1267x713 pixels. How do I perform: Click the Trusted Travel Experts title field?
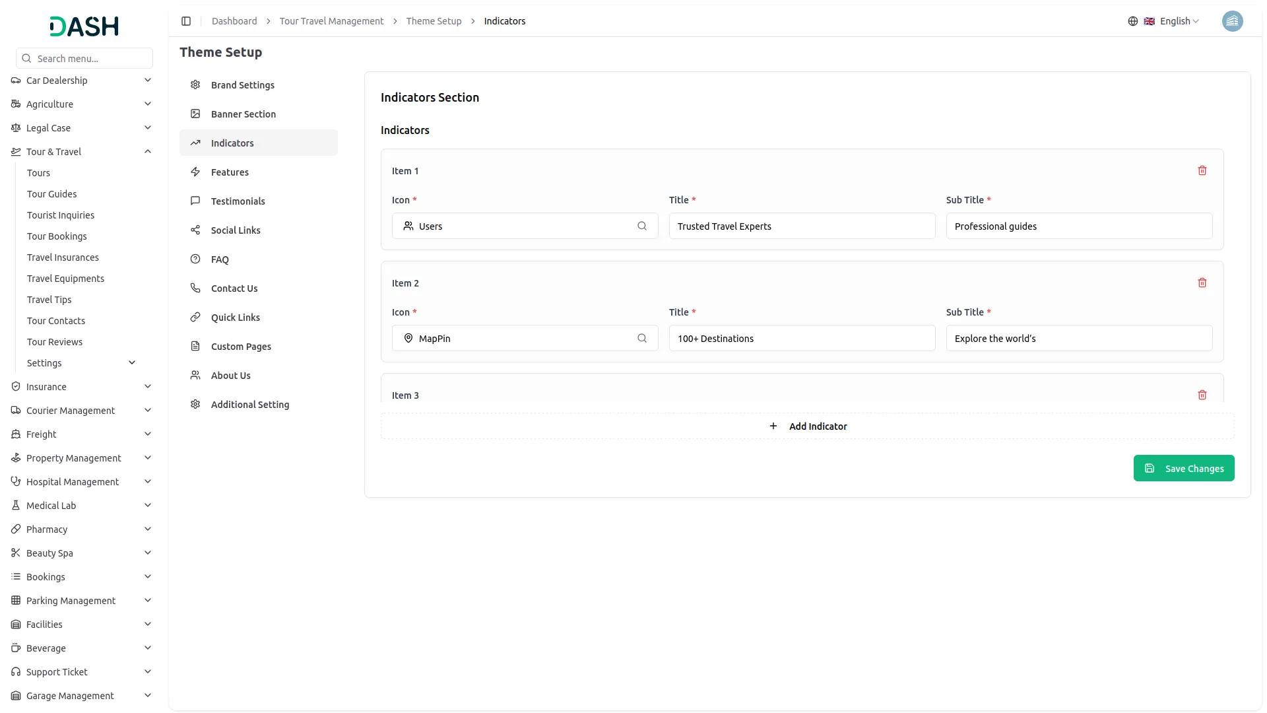point(802,226)
